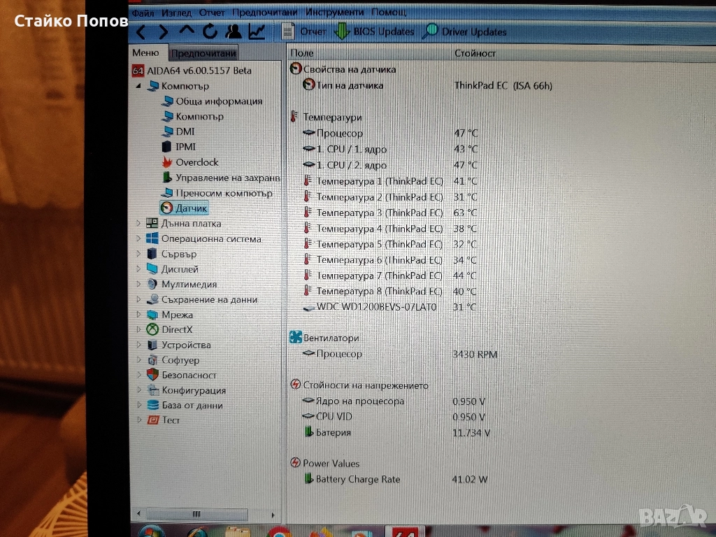Open the Файл menu
Image resolution: width=716 pixels, height=537 pixels.
pyautogui.click(x=143, y=13)
